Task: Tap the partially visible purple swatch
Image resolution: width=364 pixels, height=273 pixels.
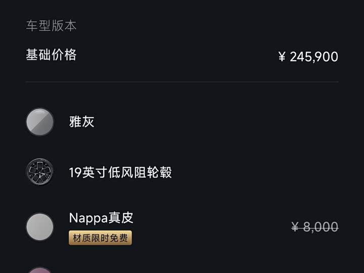Action: pyautogui.click(x=40, y=270)
